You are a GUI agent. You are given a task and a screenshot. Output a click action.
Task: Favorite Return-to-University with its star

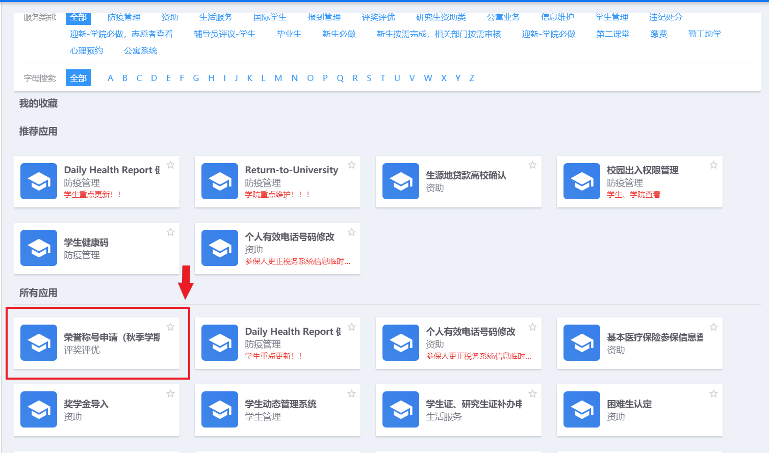(351, 165)
